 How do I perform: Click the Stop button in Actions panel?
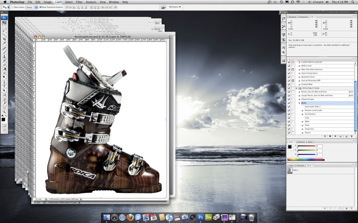325,136
